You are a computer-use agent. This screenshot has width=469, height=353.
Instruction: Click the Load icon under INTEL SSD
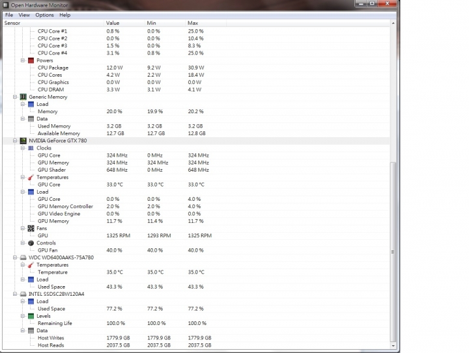pyautogui.click(x=31, y=302)
